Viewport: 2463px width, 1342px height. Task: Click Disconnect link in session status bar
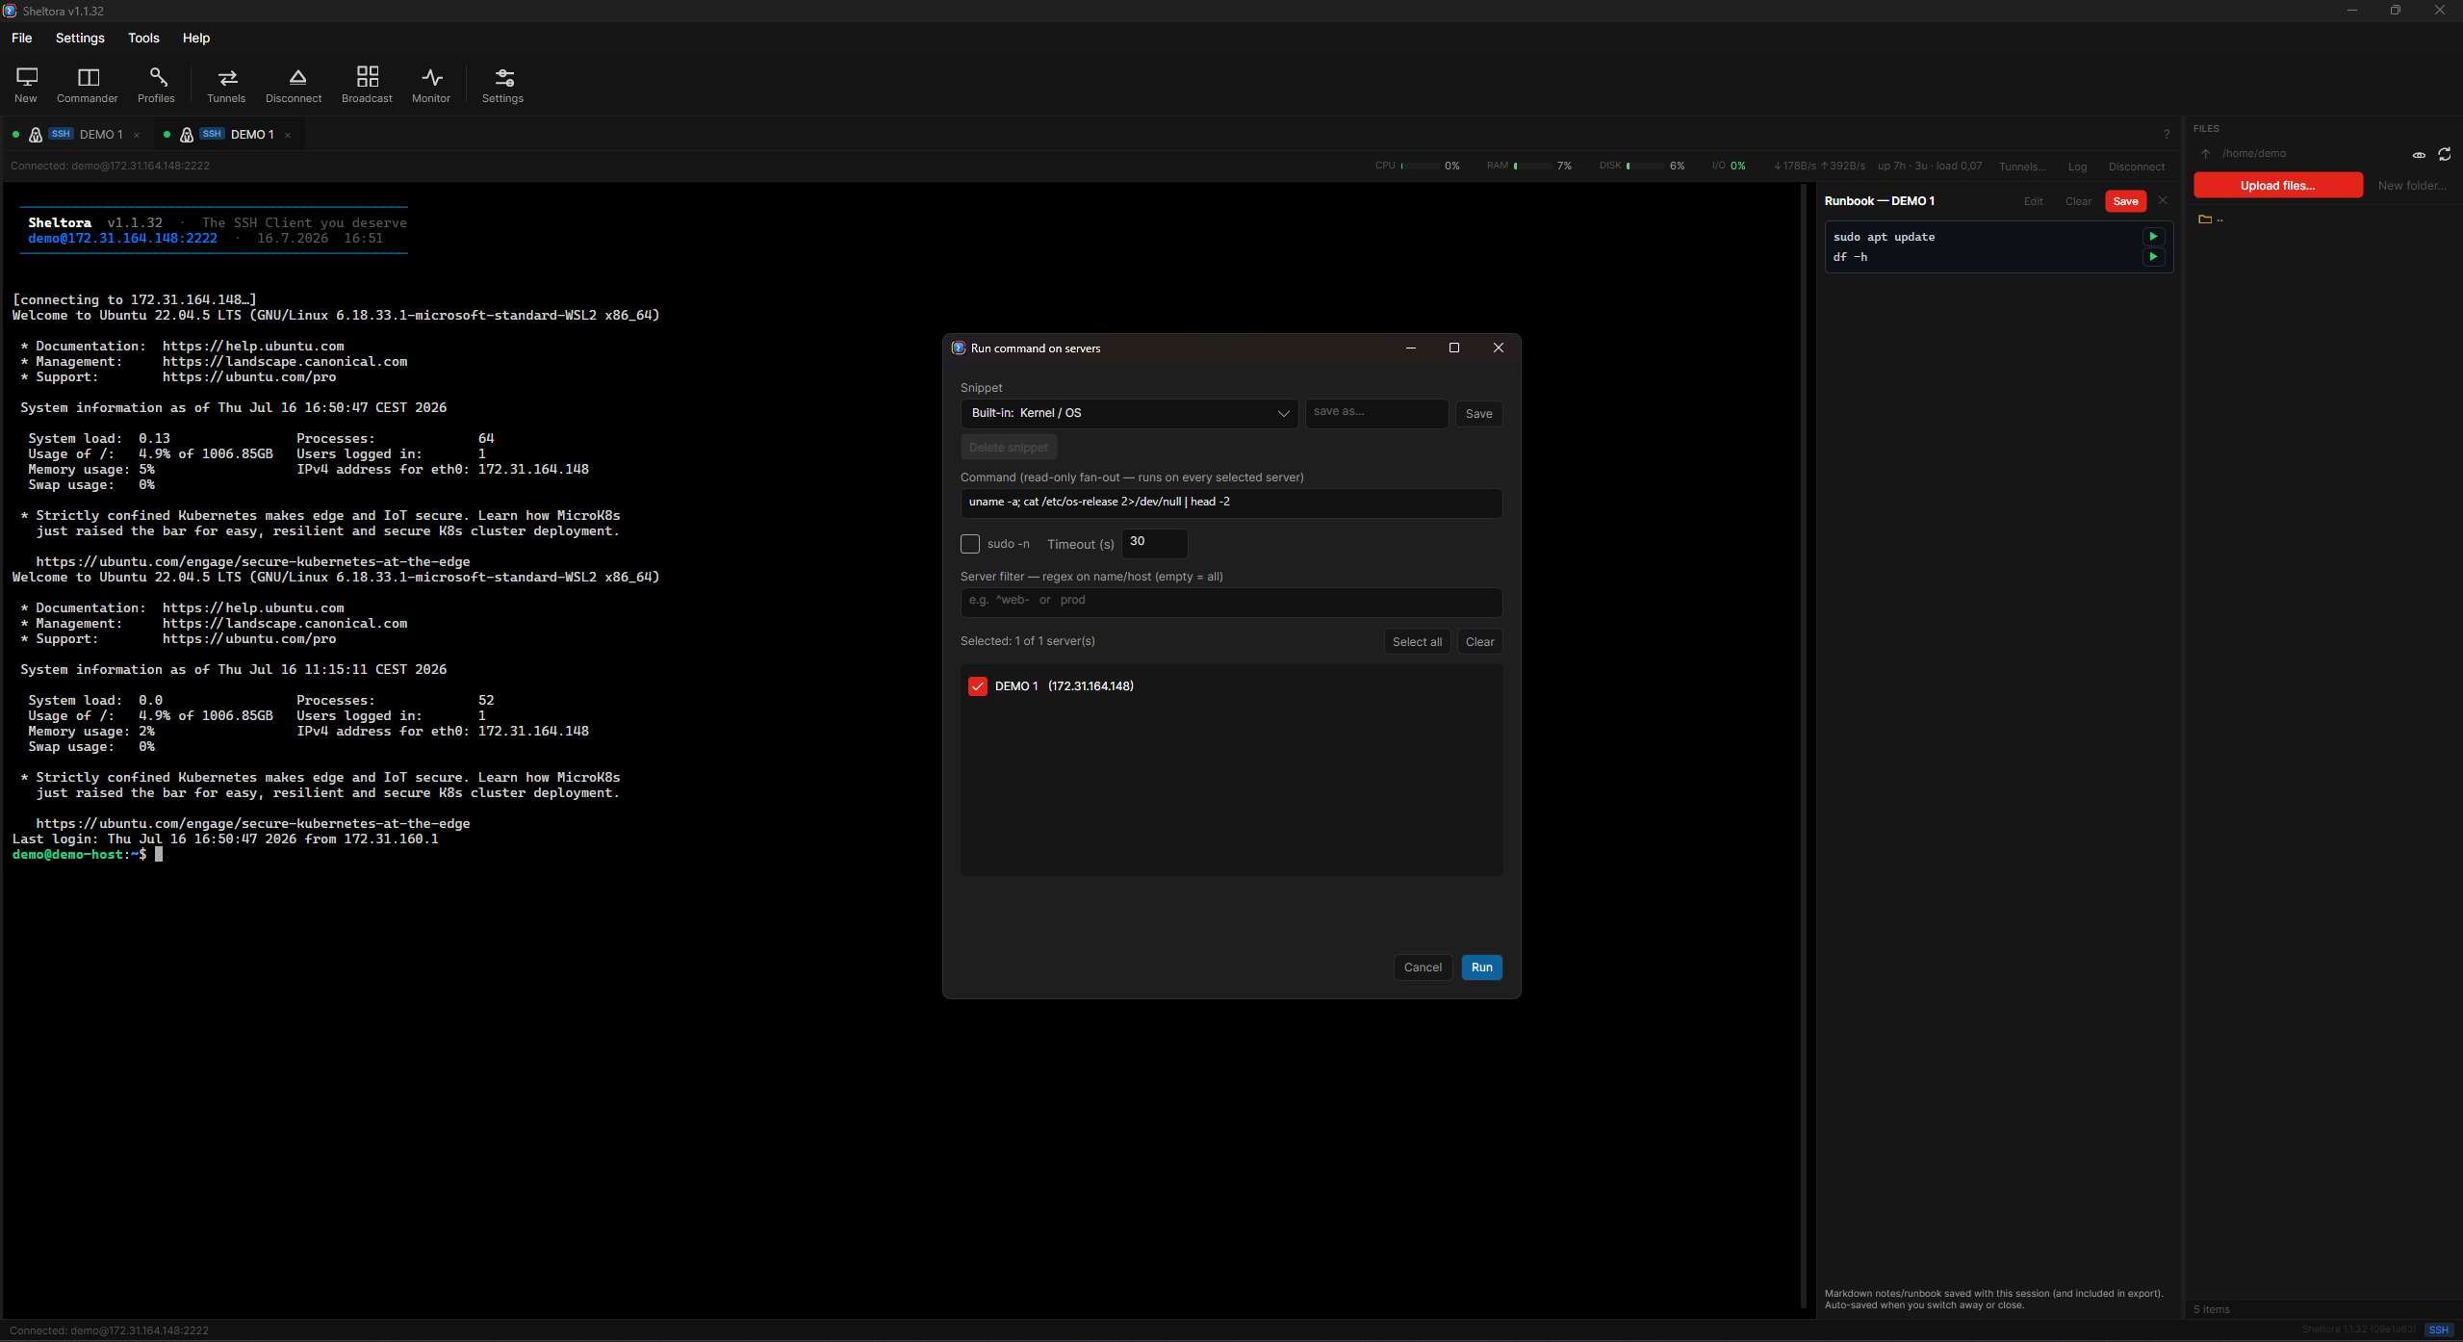coord(2136,167)
